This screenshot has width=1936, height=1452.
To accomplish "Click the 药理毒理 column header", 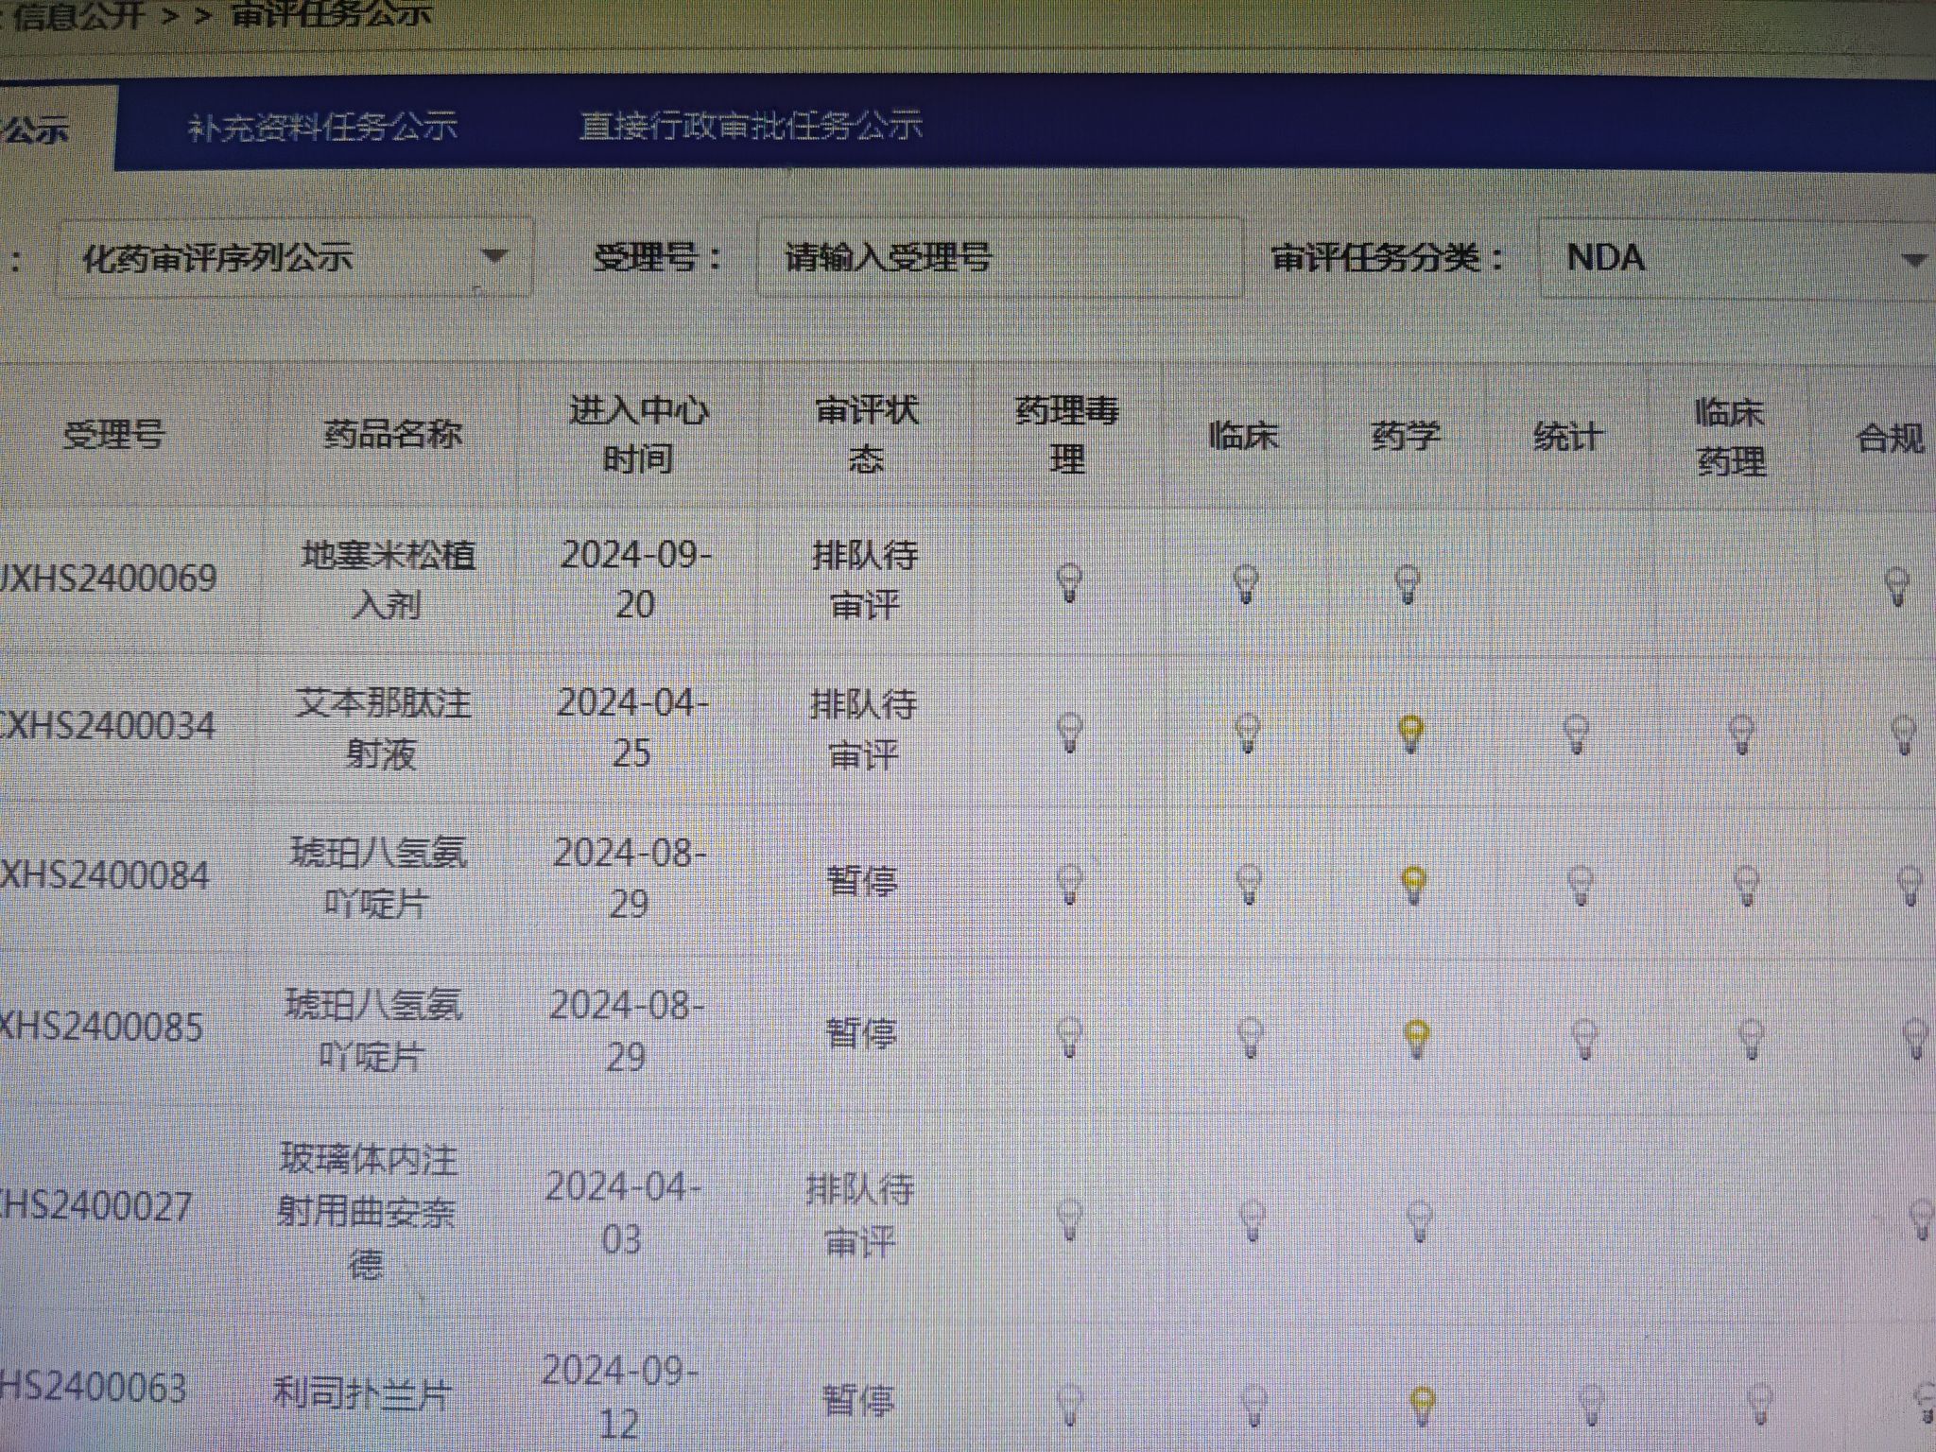I will [1067, 435].
